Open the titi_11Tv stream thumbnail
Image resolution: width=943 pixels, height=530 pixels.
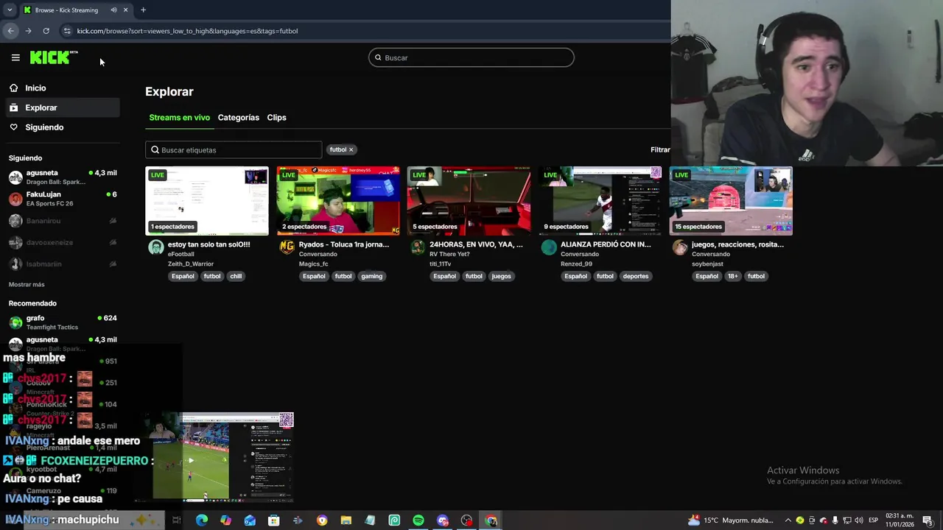[x=469, y=201]
